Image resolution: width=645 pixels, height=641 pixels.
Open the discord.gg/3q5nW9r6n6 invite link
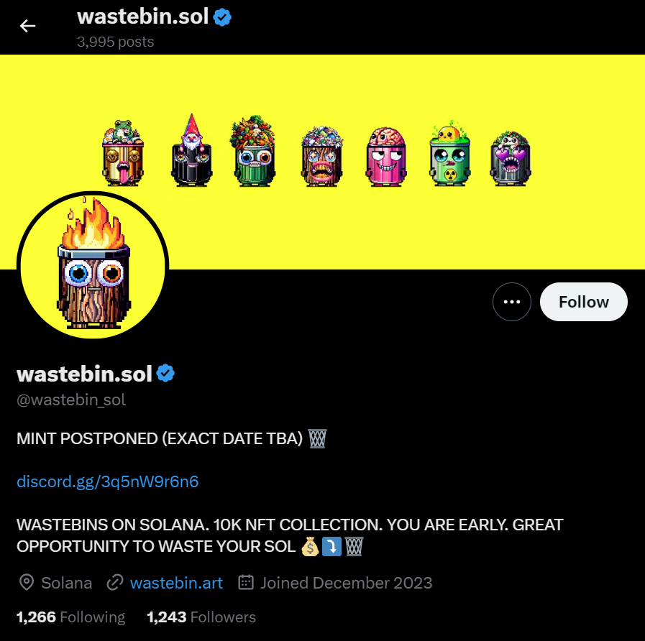point(107,481)
